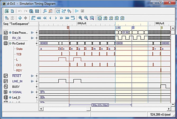The image size is (177, 119).
Task: Select the BUSY signal label
Action: click(x=16, y=87)
